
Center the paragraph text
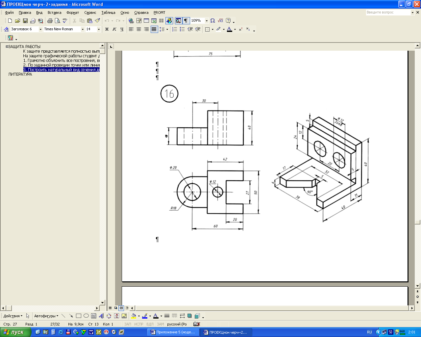(139, 29)
